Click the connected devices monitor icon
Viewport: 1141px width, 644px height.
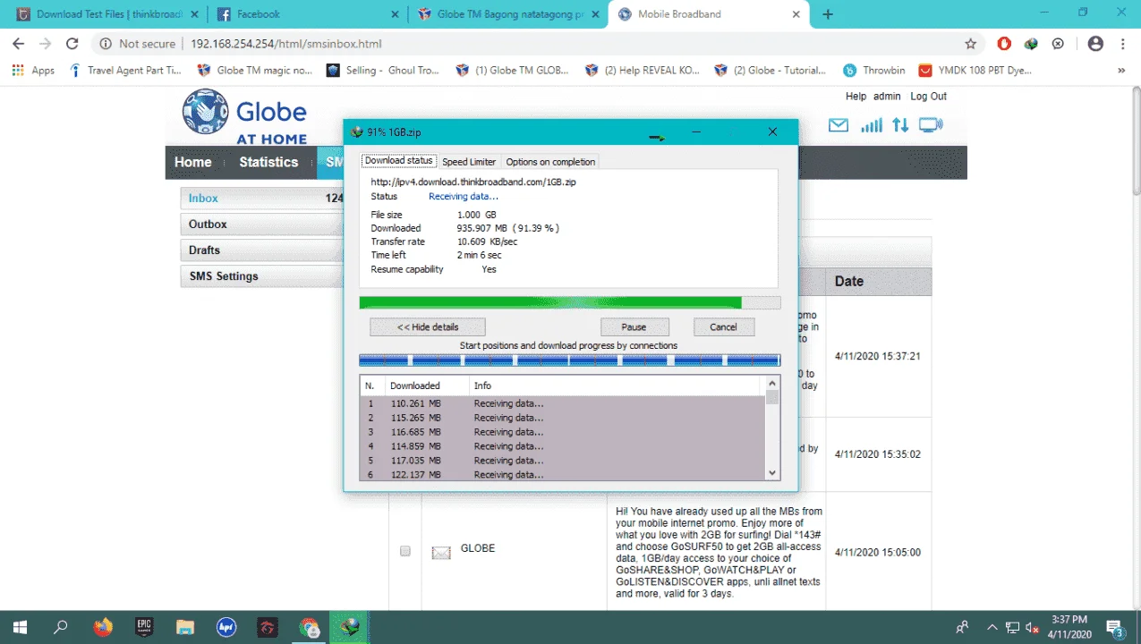931,126
